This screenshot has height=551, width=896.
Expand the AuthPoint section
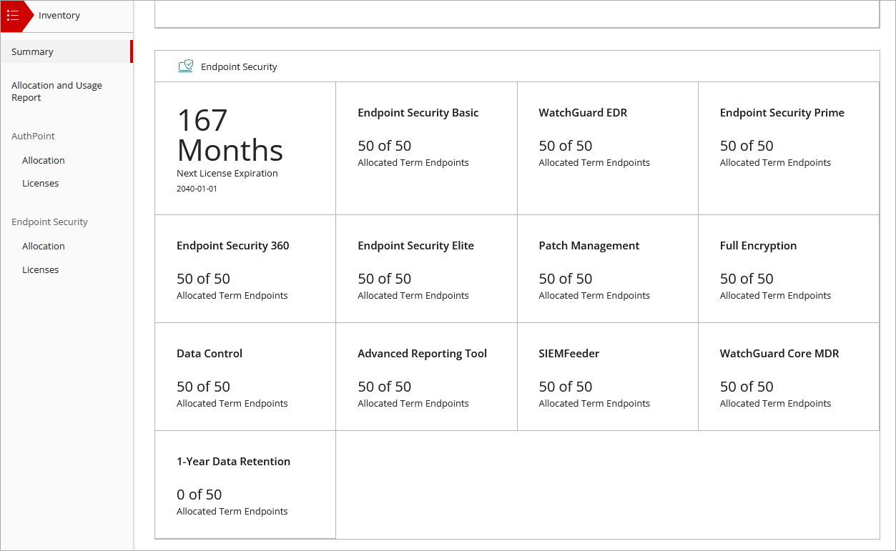click(x=33, y=136)
